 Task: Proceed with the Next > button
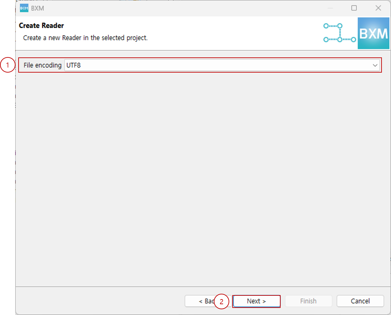(x=256, y=301)
